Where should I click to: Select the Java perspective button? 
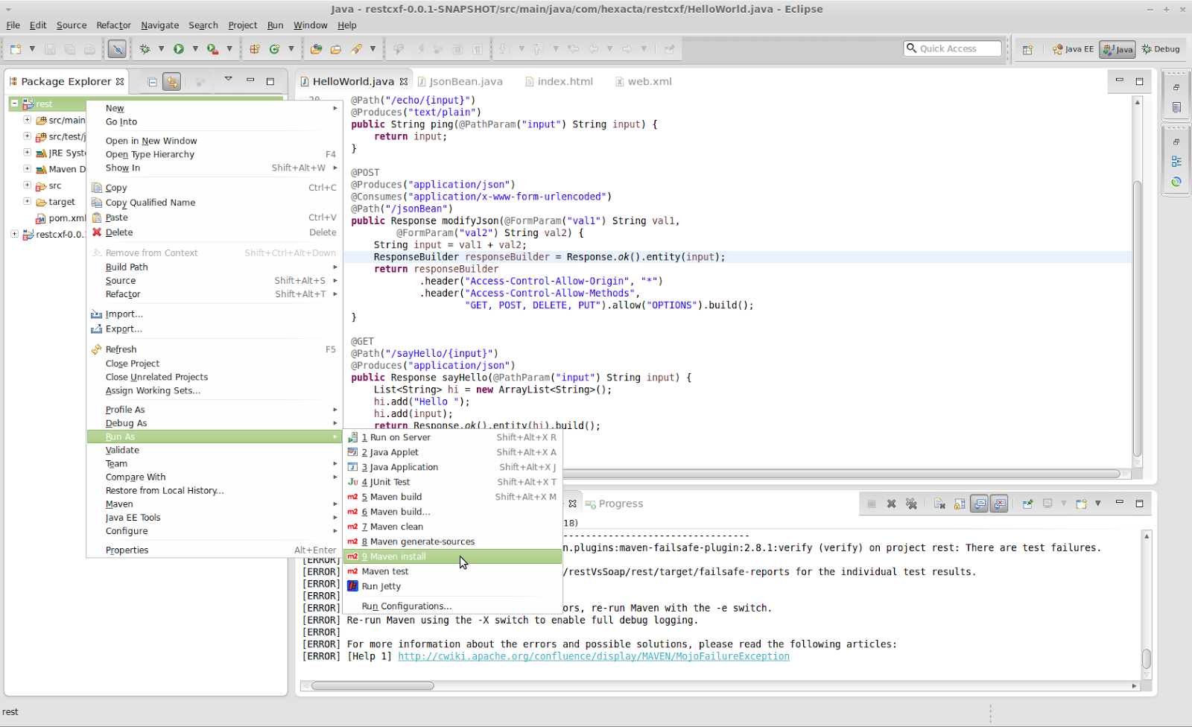[1117, 49]
